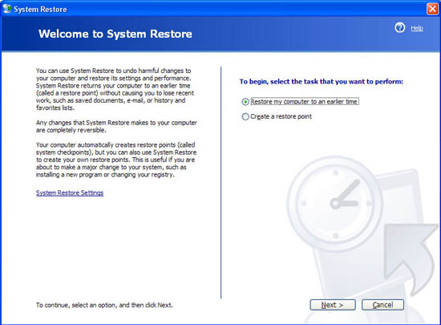Screen dimensions: 441x325
Task: Click the Cancel button
Action: tap(382, 305)
